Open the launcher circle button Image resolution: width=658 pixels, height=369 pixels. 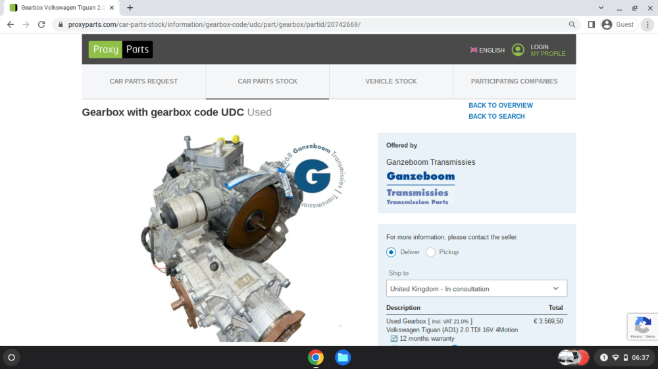pyautogui.click(x=11, y=357)
